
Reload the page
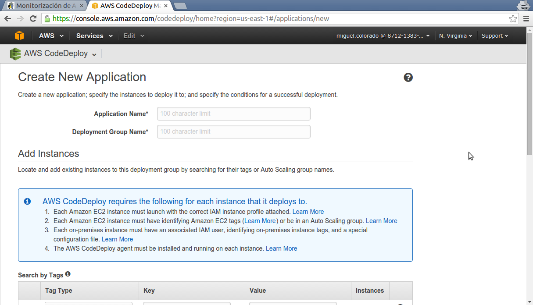point(33,18)
